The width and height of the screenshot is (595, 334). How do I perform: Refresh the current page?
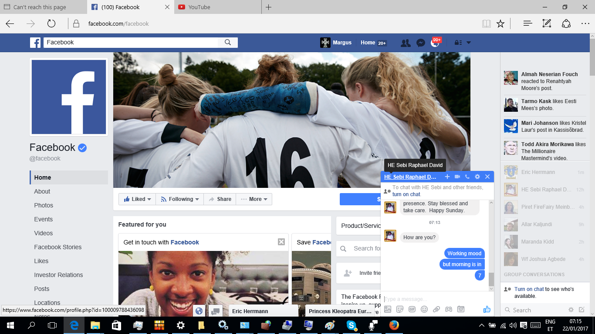[x=51, y=23]
